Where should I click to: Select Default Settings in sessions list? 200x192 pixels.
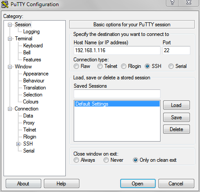[117, 104]
